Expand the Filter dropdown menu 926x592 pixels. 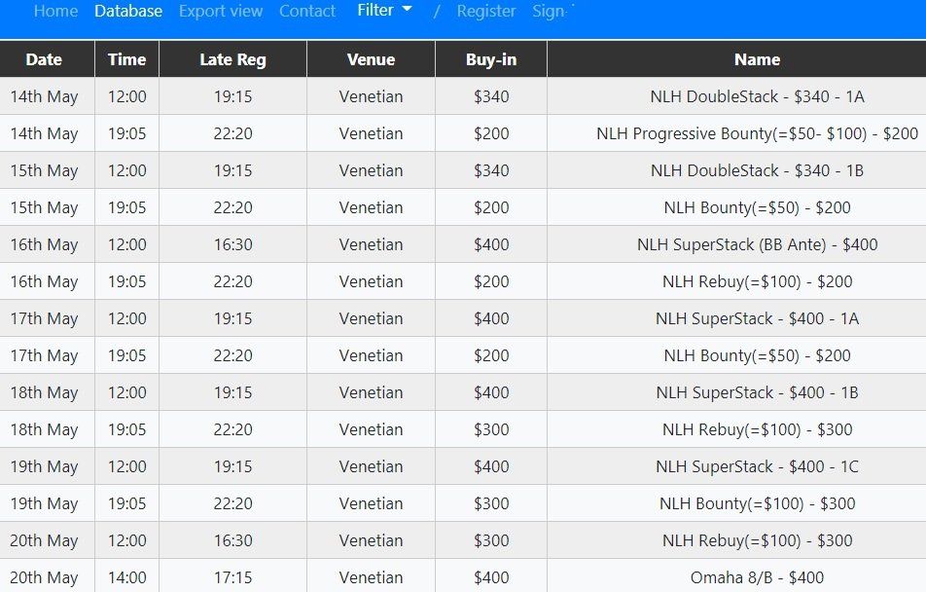[x=384, y=10]
